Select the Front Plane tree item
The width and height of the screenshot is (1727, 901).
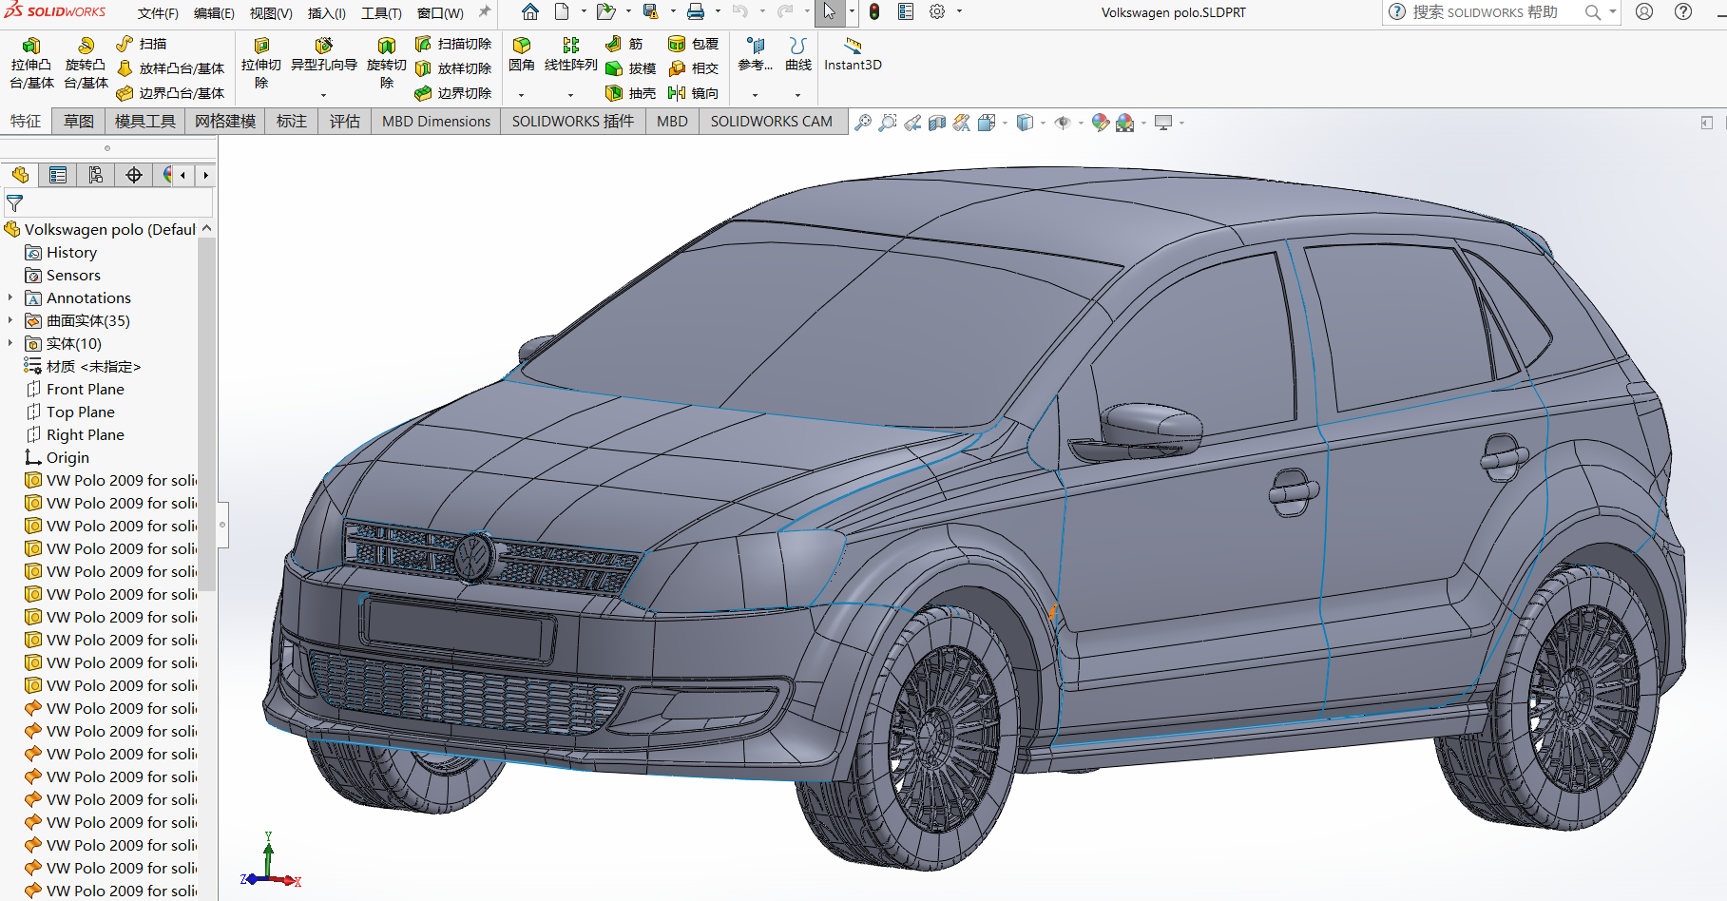click(75, 389)
